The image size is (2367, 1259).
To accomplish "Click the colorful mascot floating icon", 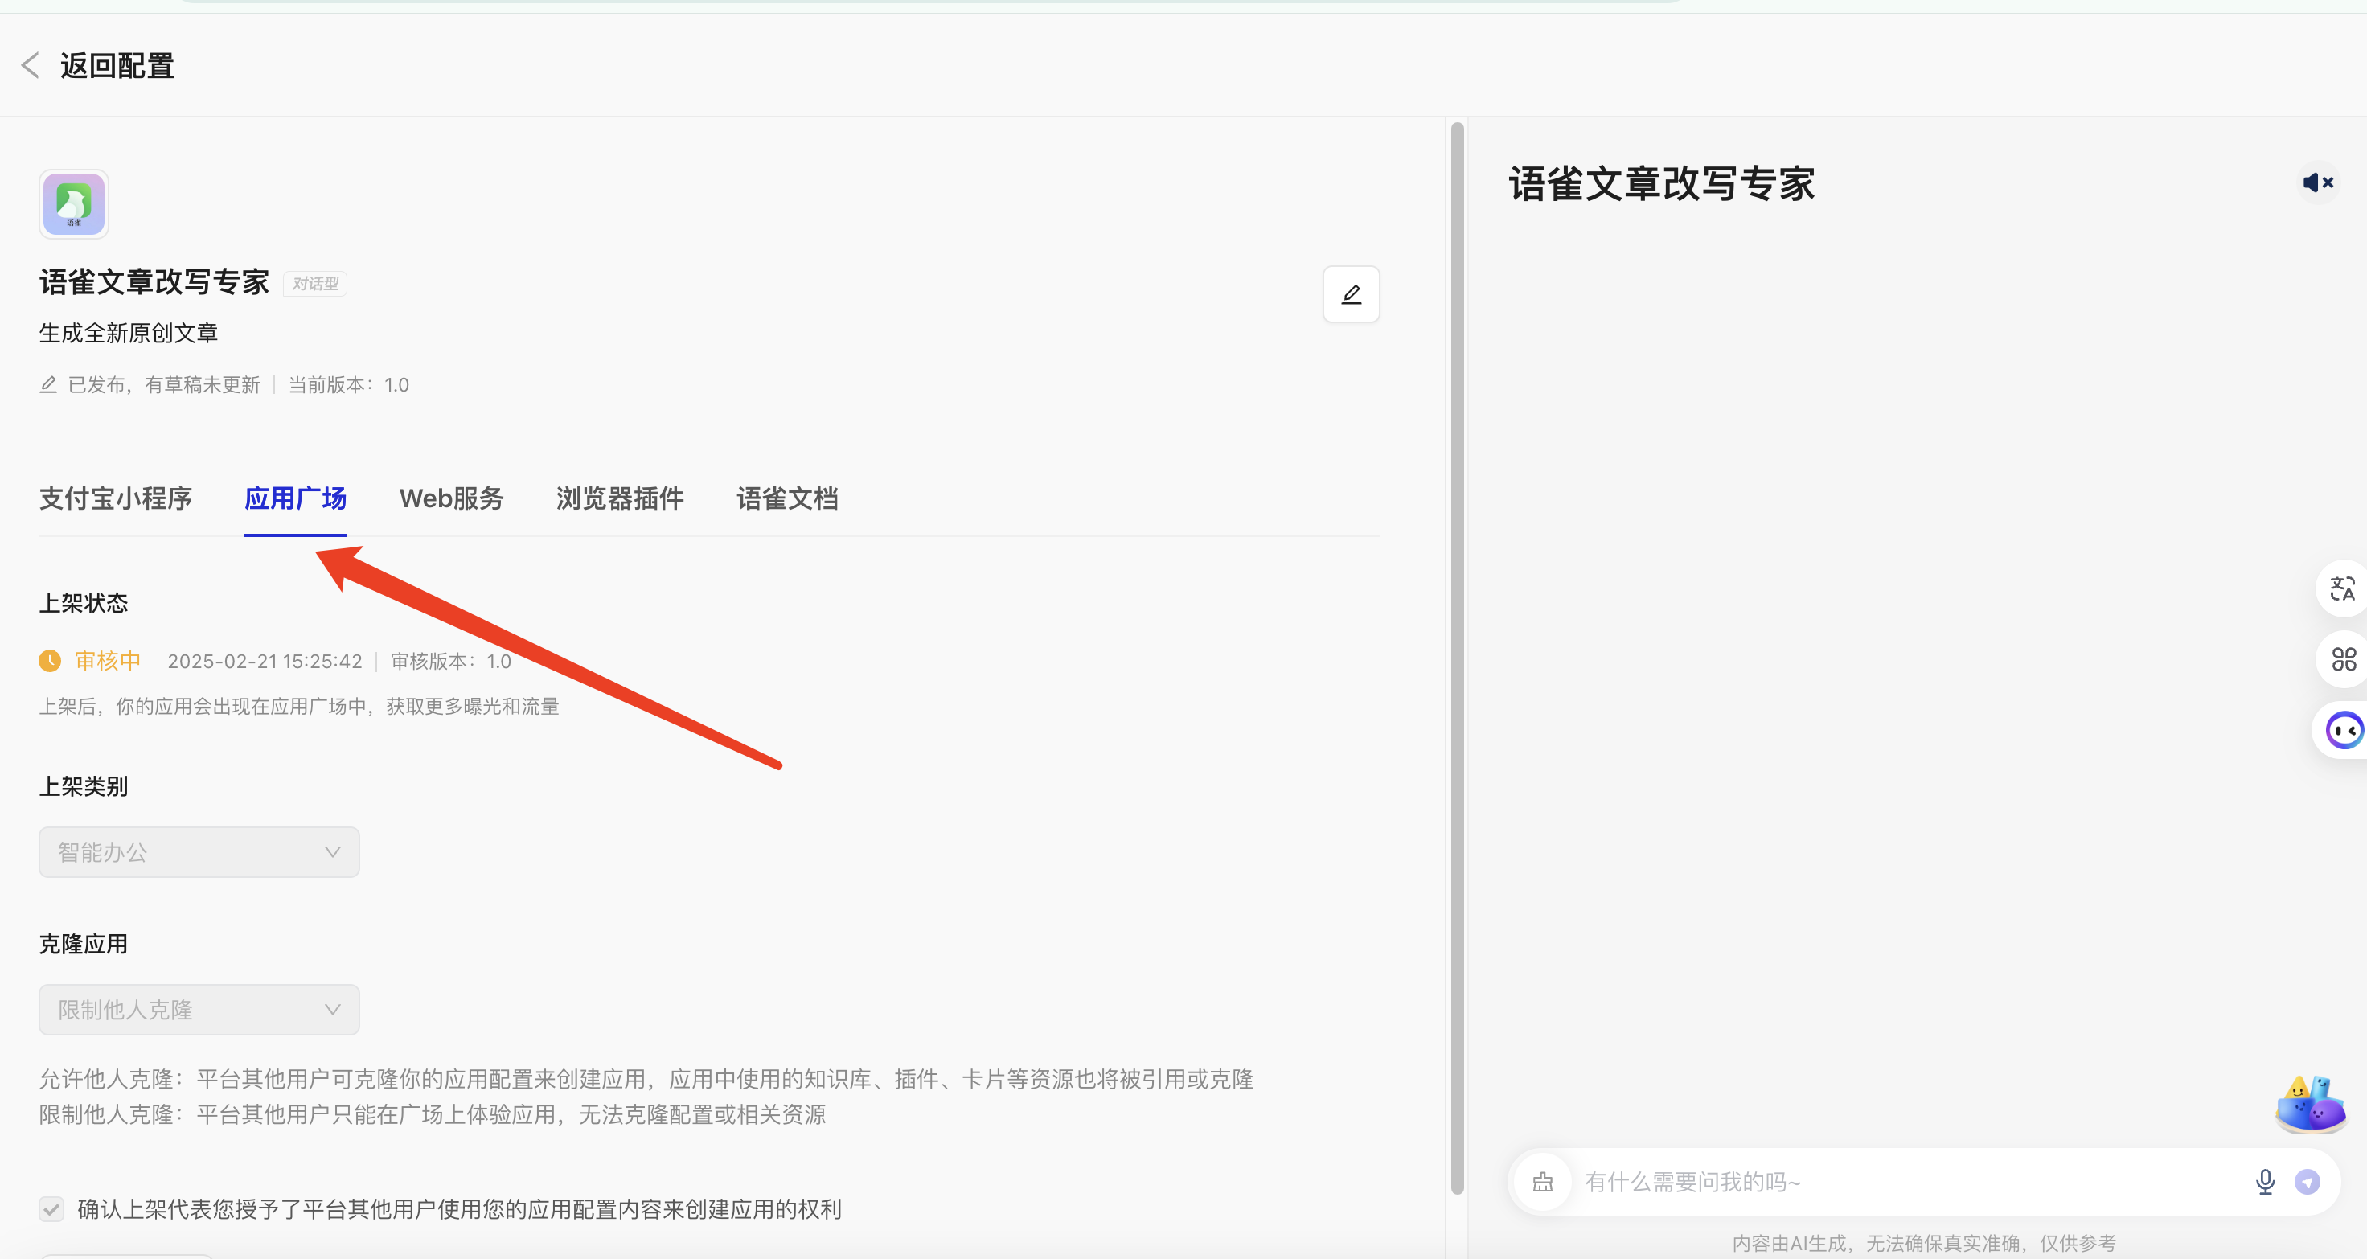I will pos(2310,1105).
